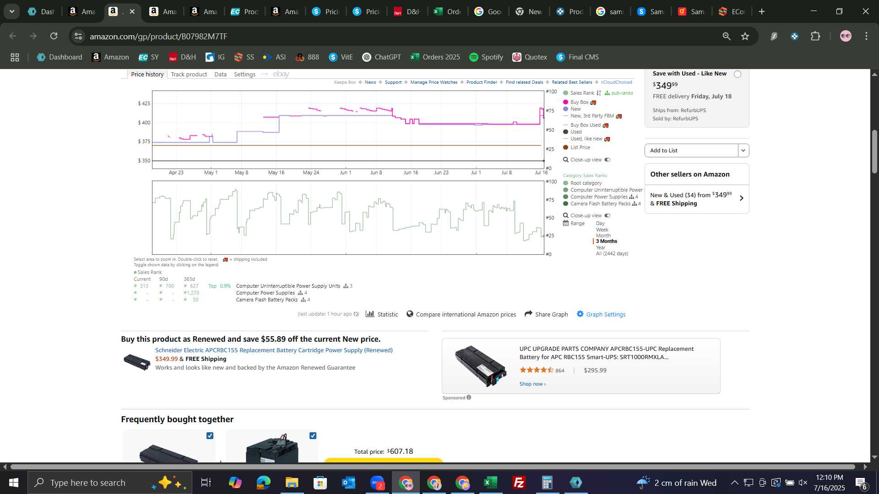The width and height of the screenshot is (879, 494).
Task: Select the Week range option
Action: coord(602,230)
